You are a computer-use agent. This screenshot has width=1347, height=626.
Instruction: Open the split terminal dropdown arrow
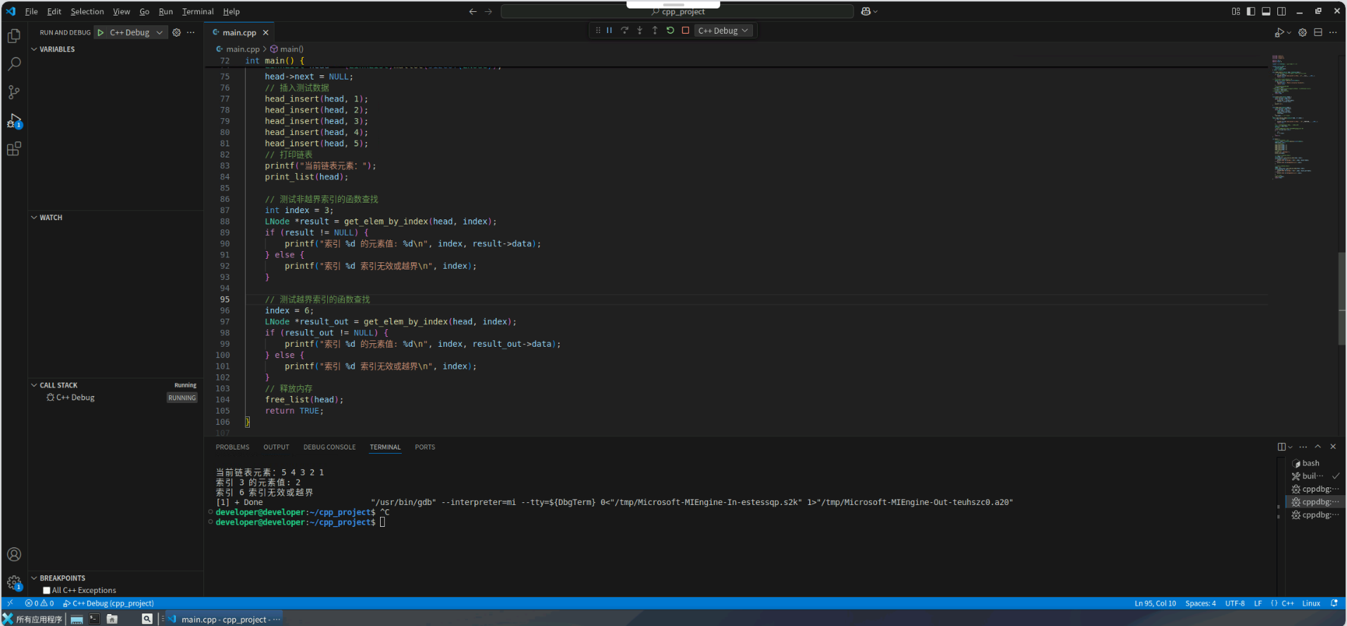click(x=1290, y=447)
